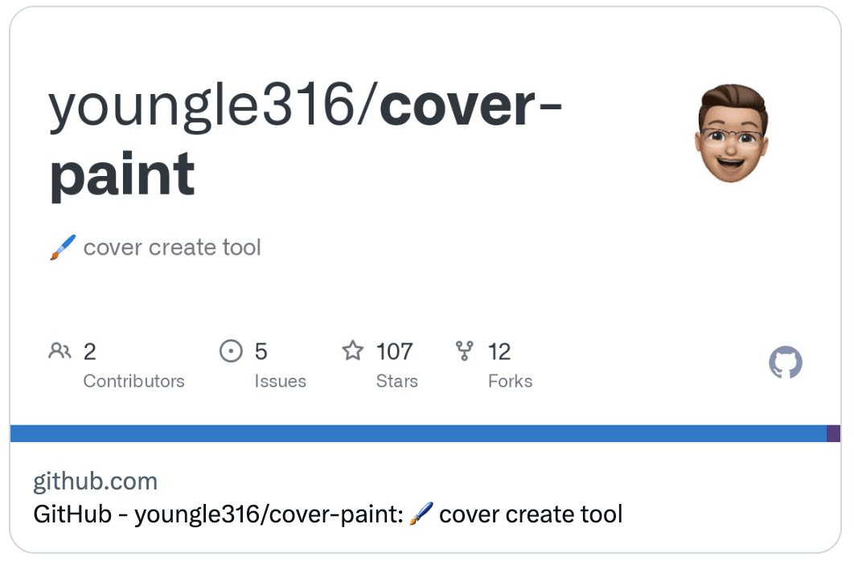Click the "Contributors" label
Viewport: 854px width, 561px height.
133,381
